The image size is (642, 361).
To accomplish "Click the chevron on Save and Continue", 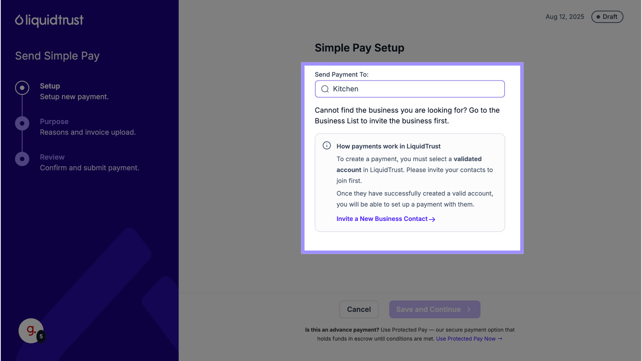I will [x=469, y=310].
